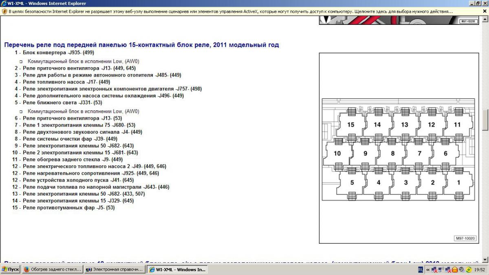Click the RU language indicator
Image resolution: width=489 pixels, height=275 pixels.
(x=420, y=269)
